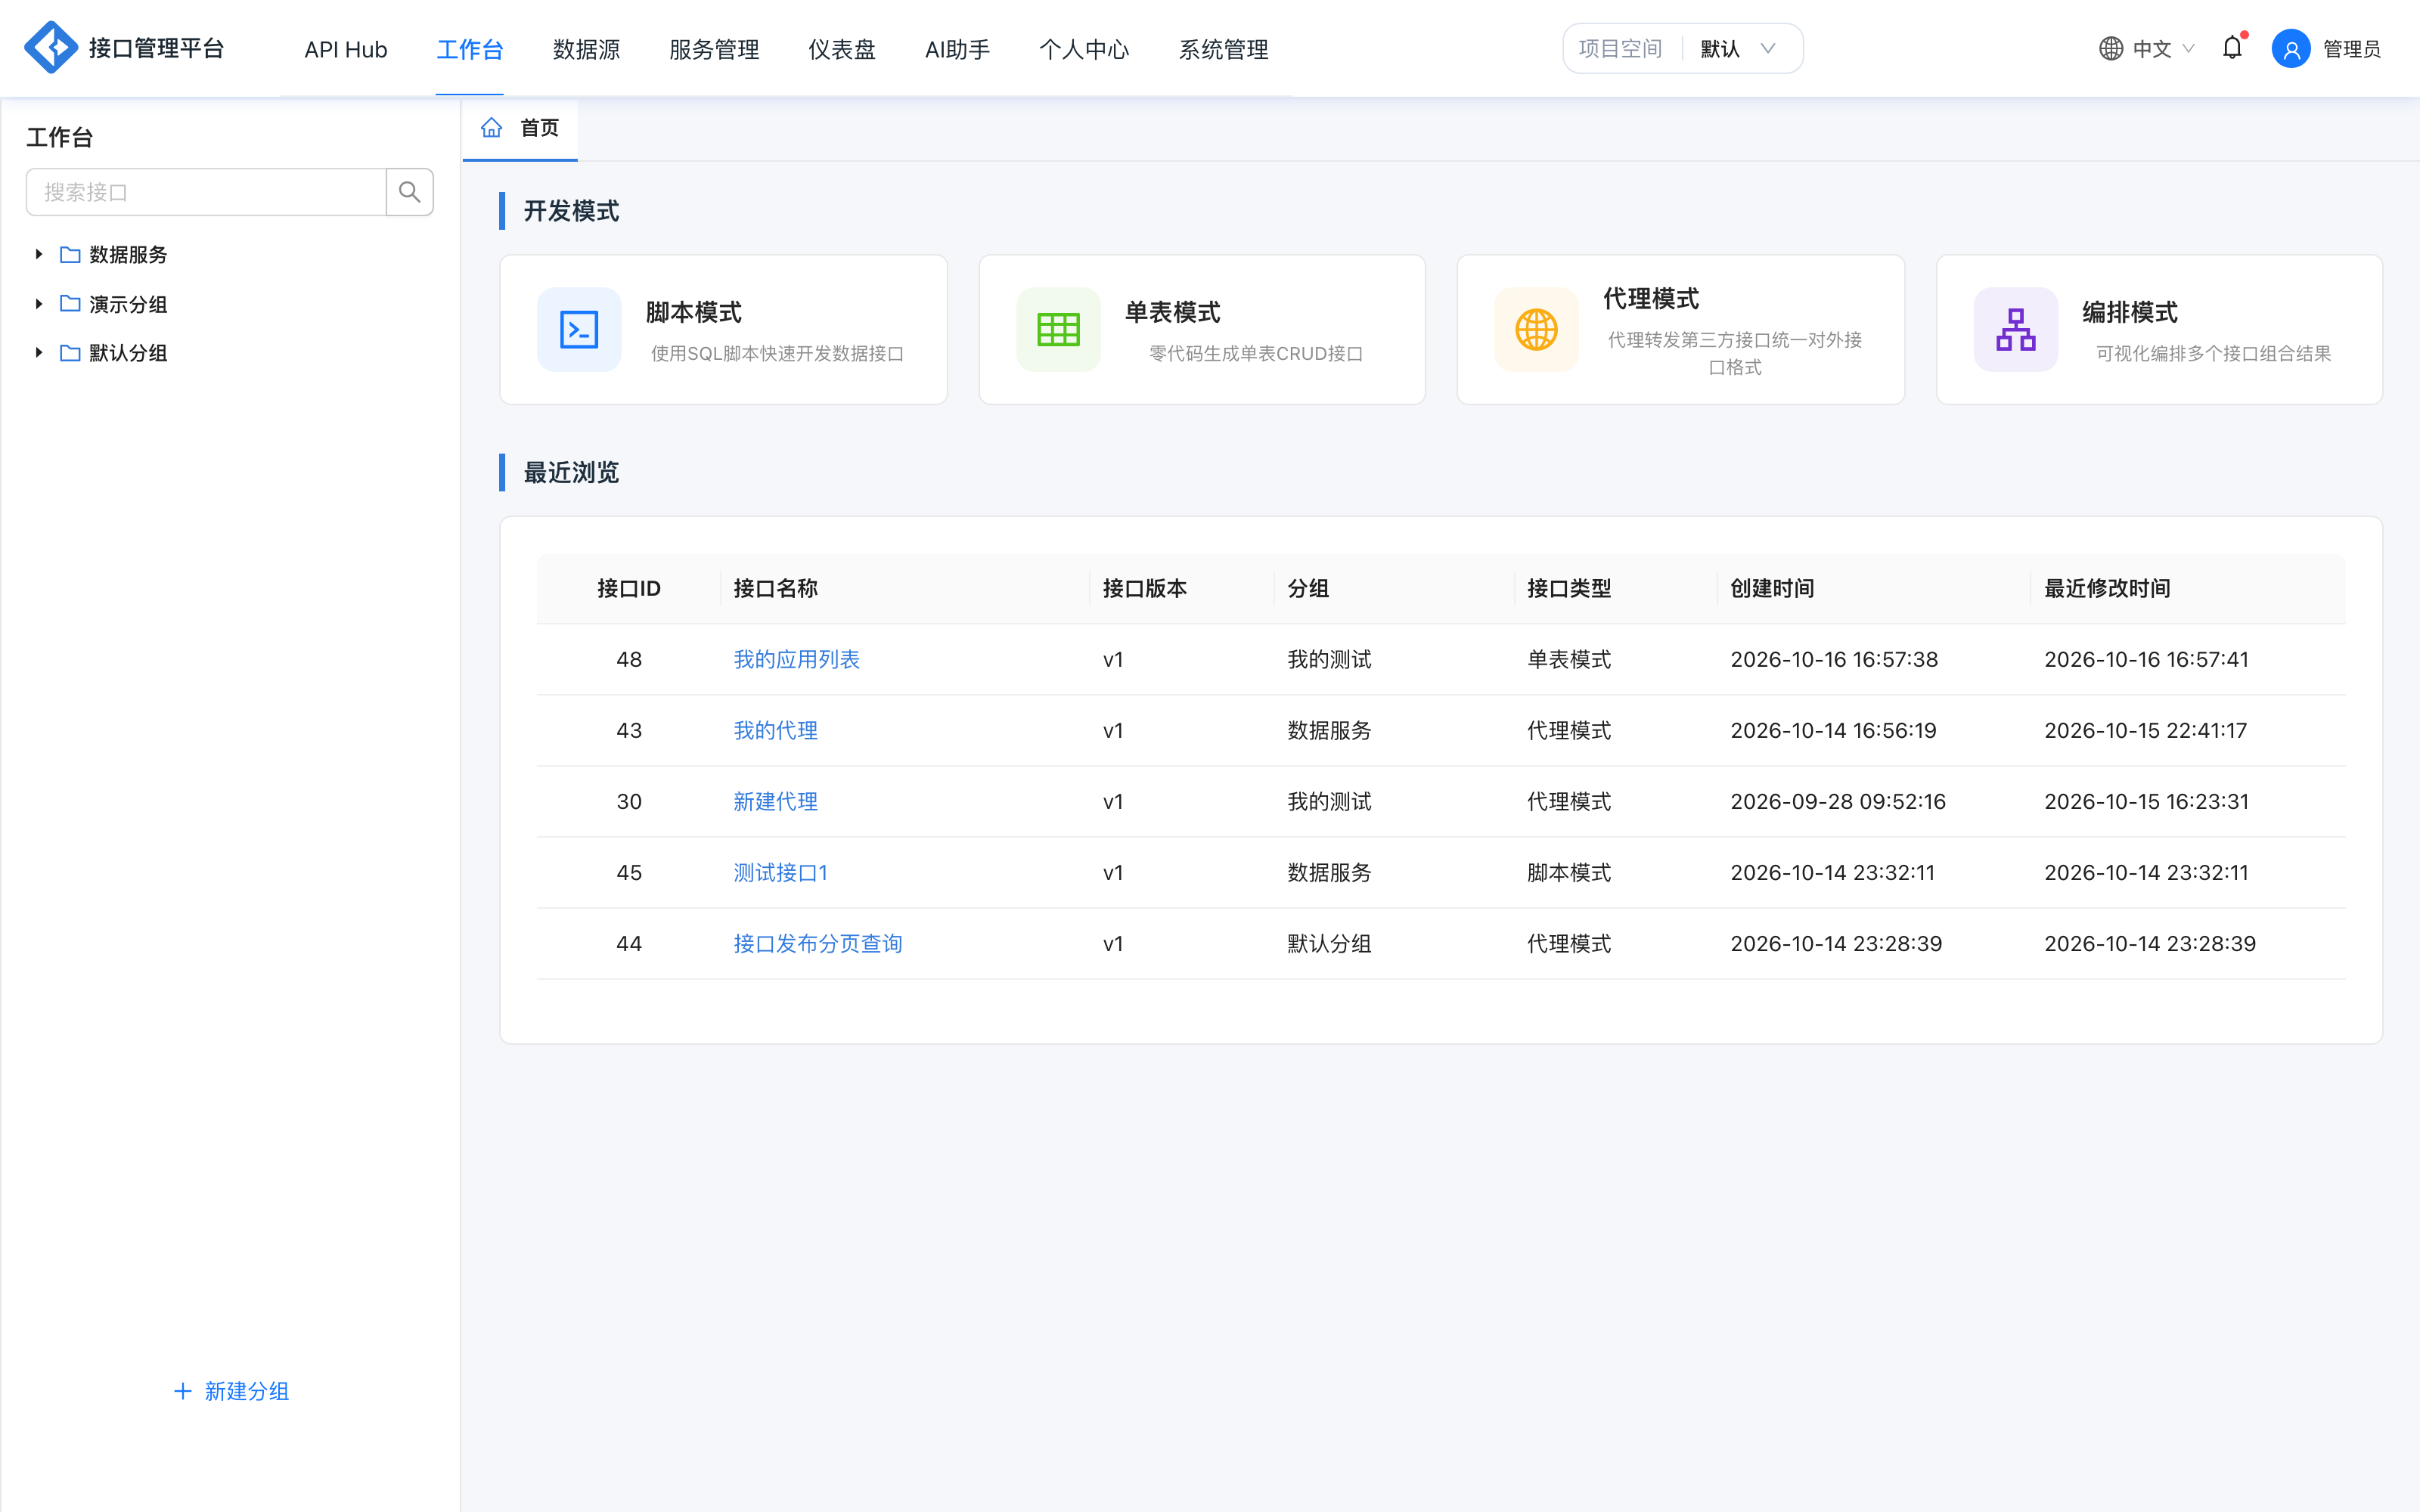
Task: Open the 接口发布分页查询 link
Action: tap(818, 944)
